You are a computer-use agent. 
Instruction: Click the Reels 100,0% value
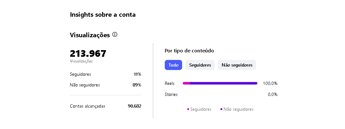coord(270,84)
